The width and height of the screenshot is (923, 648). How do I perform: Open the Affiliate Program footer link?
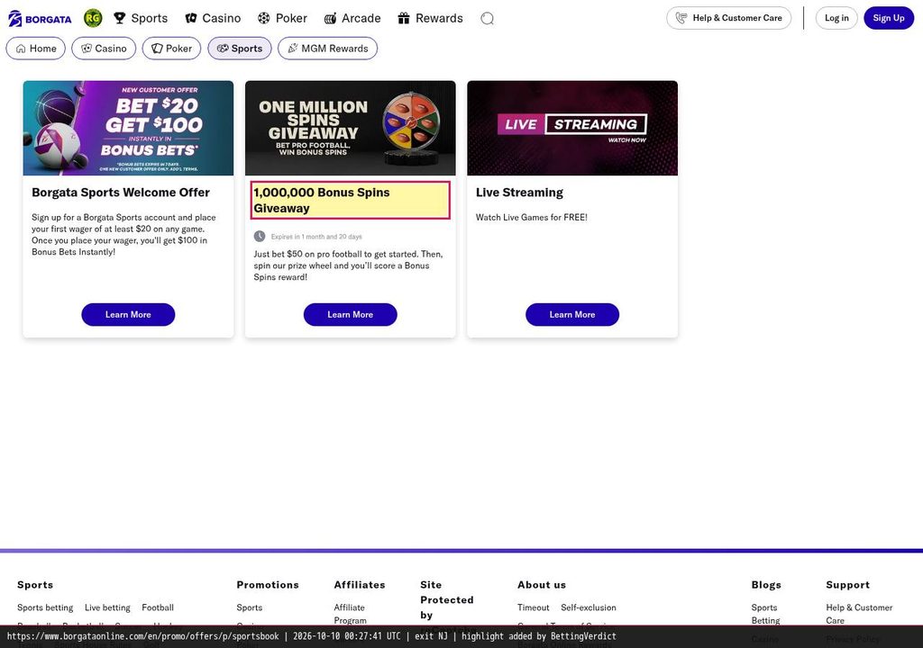coord(351,614)
